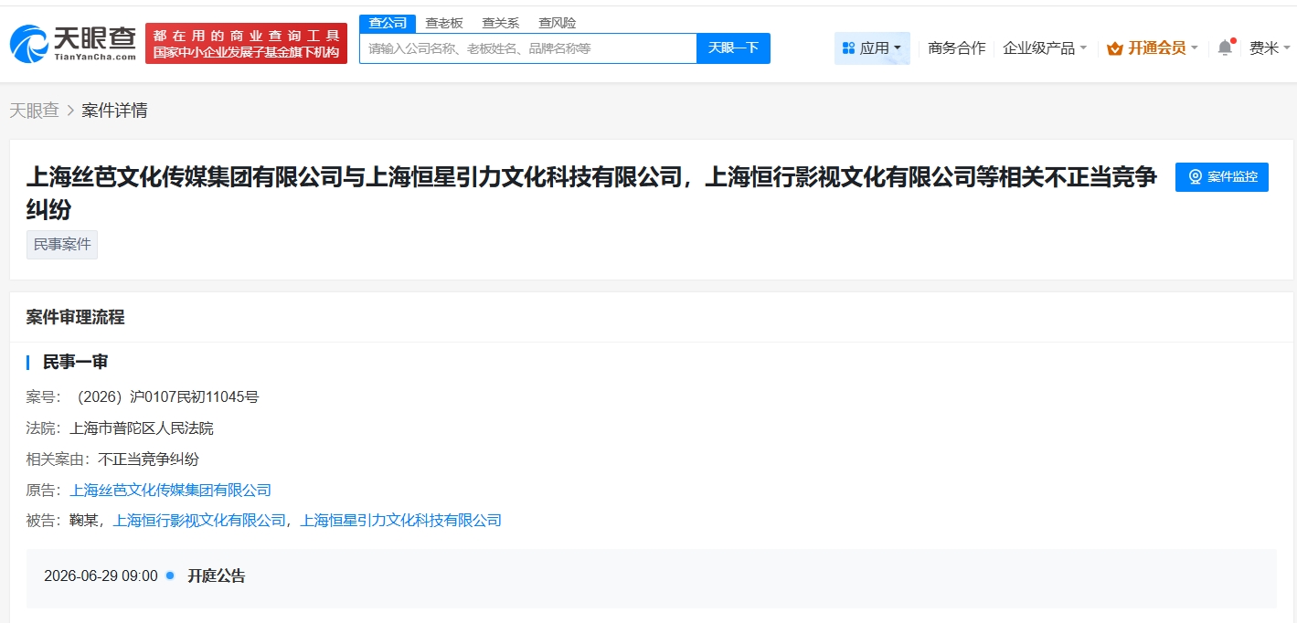Click the 案件详情 breadcrumb text
The image size is (1297, 623).
114,111
